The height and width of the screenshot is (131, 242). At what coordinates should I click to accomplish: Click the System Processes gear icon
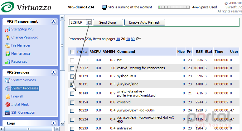(x=8, y=88)
